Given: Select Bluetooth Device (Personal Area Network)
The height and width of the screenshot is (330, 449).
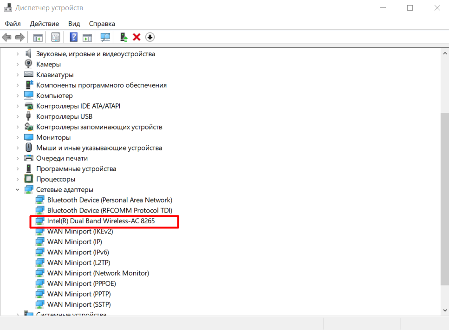Looking at the screenshot, I should click(x=110, y=200).
